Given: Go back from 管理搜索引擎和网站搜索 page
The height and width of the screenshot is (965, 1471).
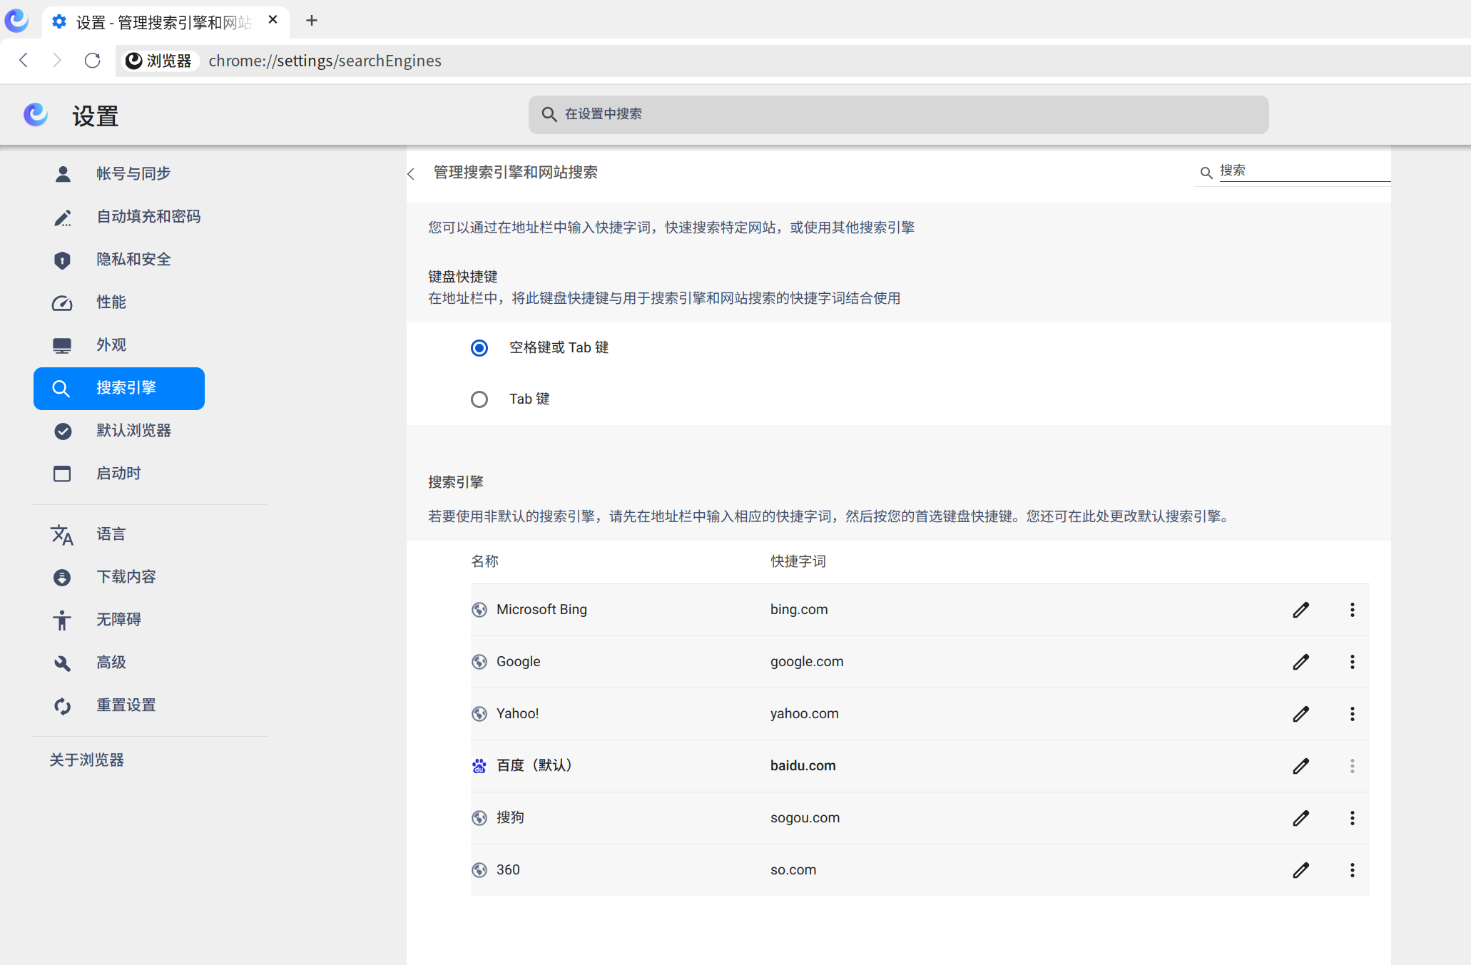Looking at the screenshot, I should tap(411, 173).
